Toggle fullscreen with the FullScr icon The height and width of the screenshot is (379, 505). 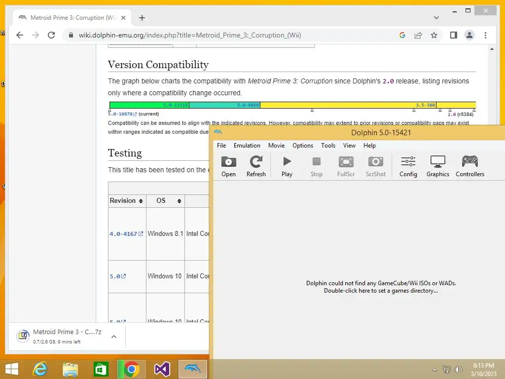coord(346,166)
